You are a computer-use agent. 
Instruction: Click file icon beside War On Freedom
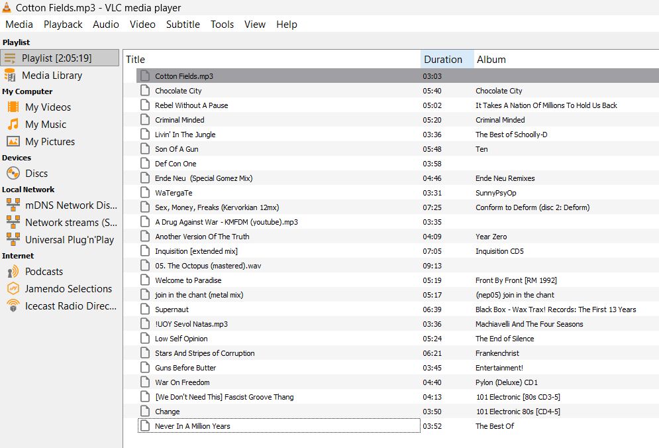145,382
